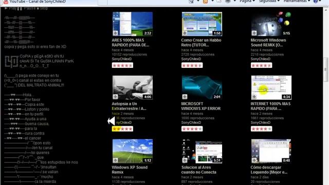Click star rating under Habbo Retro video
The width and height of the screenshot is (329, 185).
coord(192,65)
